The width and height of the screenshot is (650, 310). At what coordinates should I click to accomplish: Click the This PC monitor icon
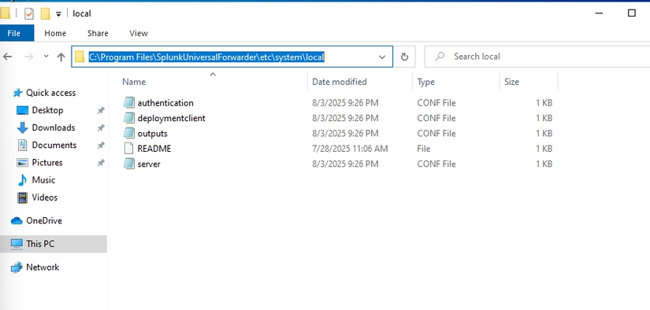tap(17, 244)
